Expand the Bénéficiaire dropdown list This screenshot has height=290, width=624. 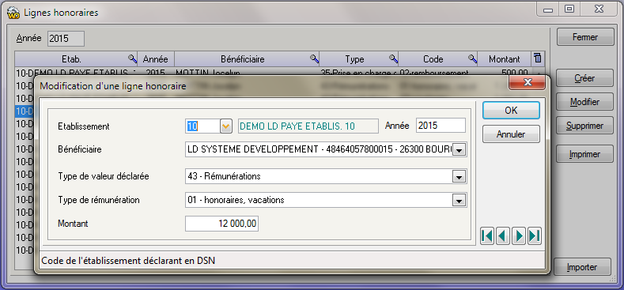coord(459,150)
